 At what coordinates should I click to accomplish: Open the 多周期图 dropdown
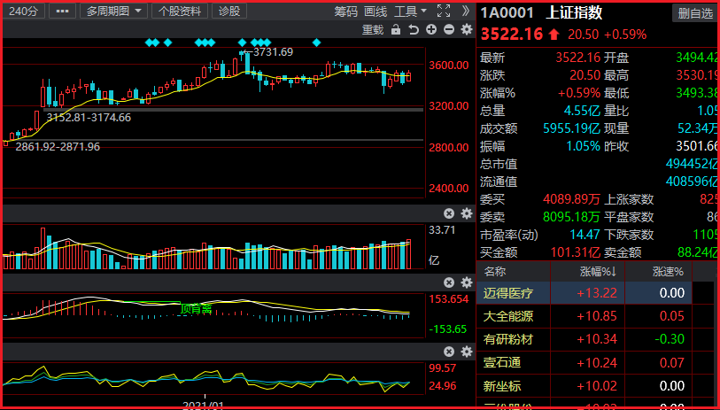[x=114, y=11]
